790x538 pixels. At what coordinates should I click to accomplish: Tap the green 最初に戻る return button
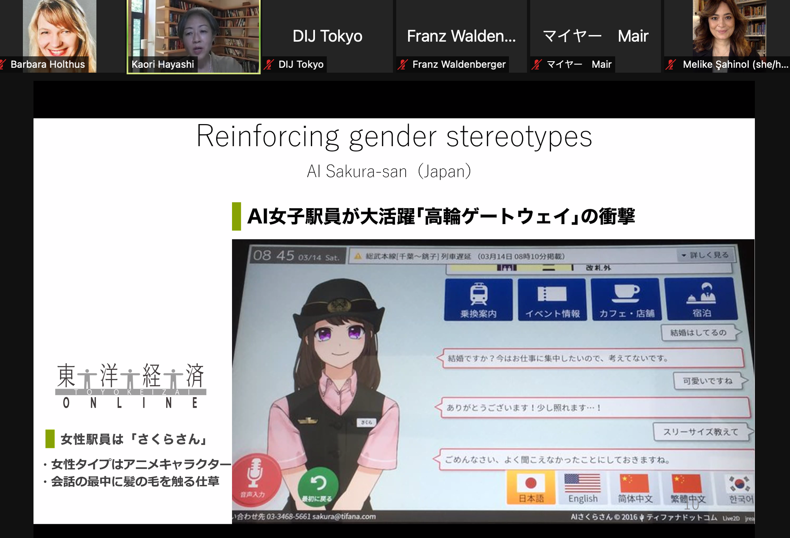point(317,487)
